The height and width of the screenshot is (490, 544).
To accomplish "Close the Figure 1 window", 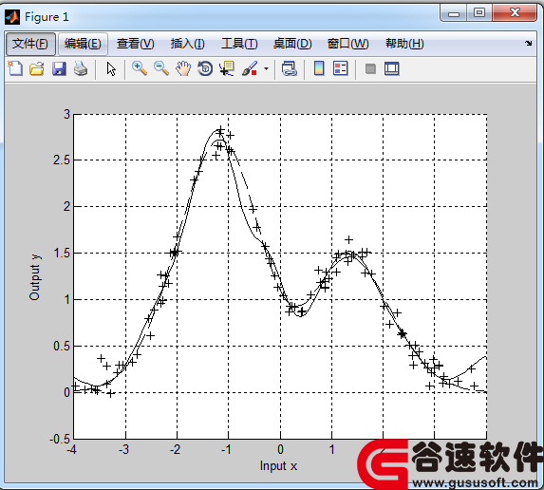I will click(x=515, y=13).
